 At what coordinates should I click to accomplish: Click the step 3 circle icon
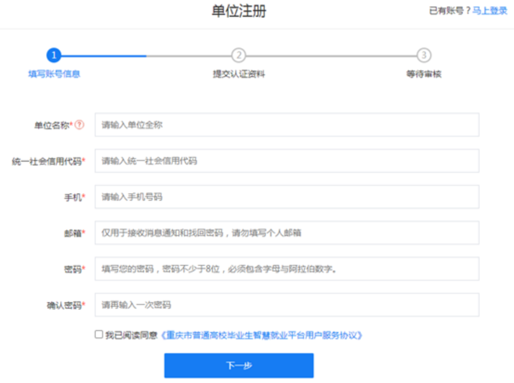click(x=423, y=55)
